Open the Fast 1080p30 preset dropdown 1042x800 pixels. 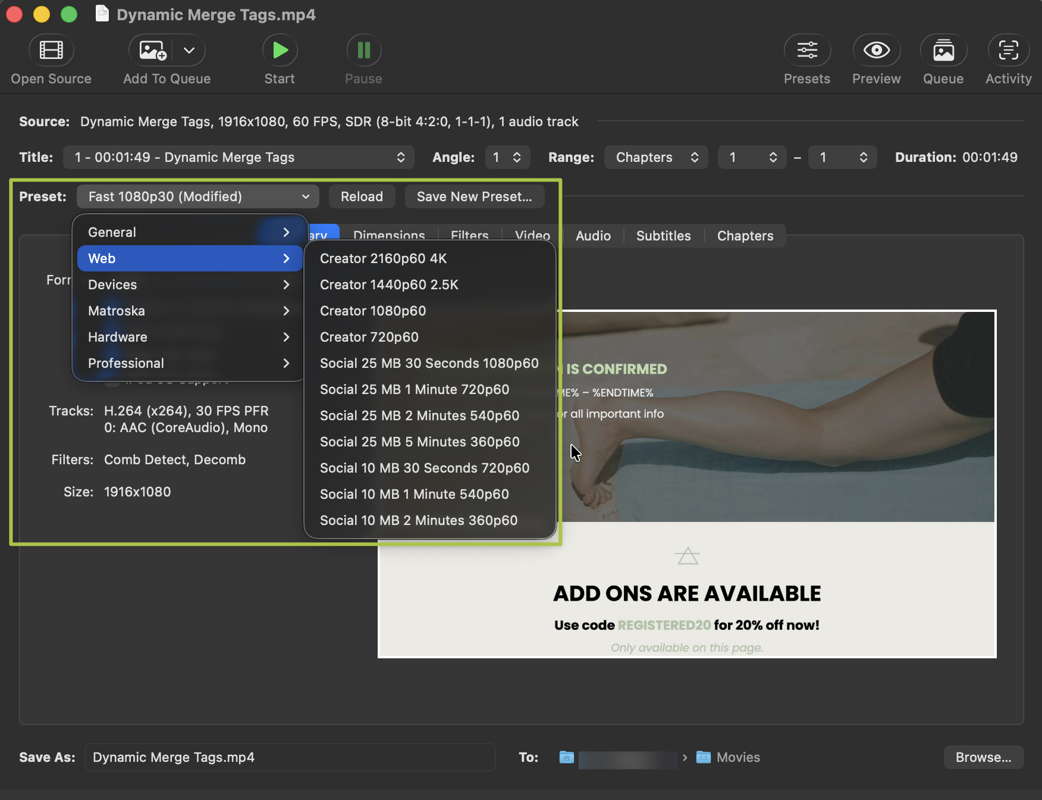198,196
